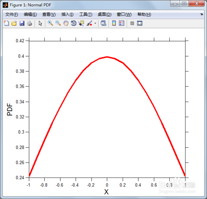Expand the brush color dropdown arrow
Screen dimensions: 207x199
95,23
